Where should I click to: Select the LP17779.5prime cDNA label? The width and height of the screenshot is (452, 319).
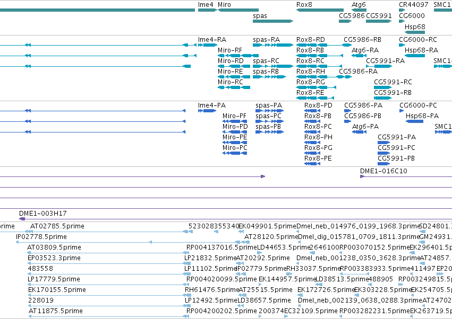click(54, 280)
